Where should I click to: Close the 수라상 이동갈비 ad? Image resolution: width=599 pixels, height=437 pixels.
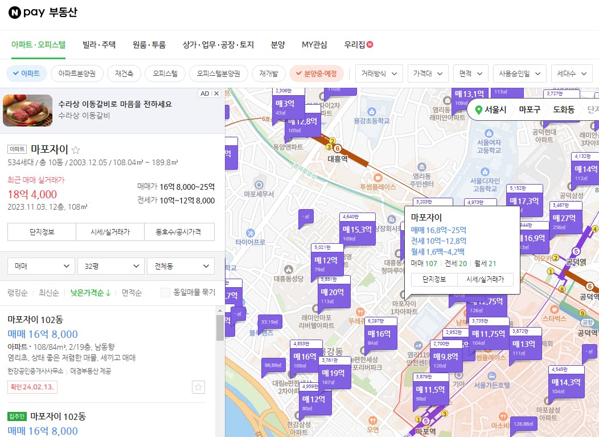click(x=216, y=93)
